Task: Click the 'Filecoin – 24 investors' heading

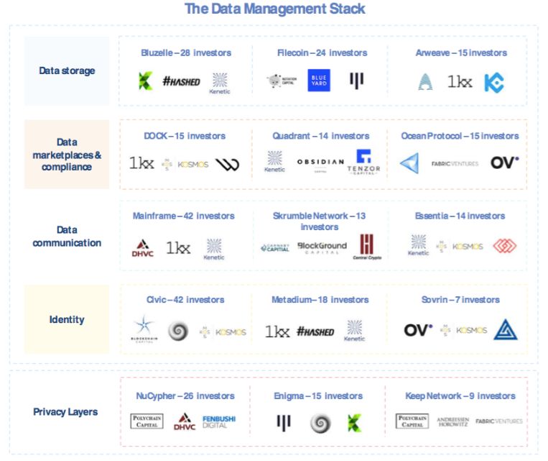Action: tap(322, 53)
